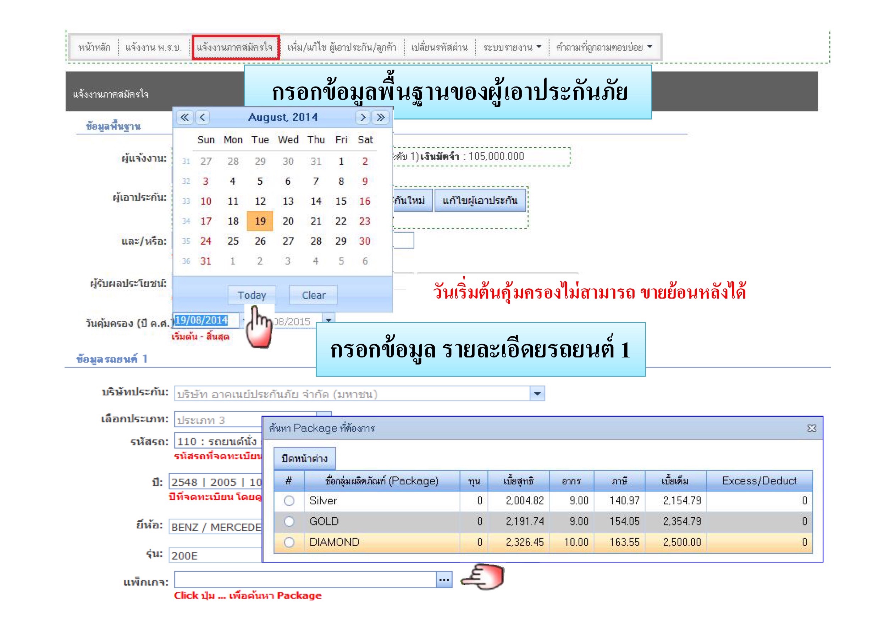Expand the คำถามที่ถูกถามตอบบ่อย menu

point(604,47)
